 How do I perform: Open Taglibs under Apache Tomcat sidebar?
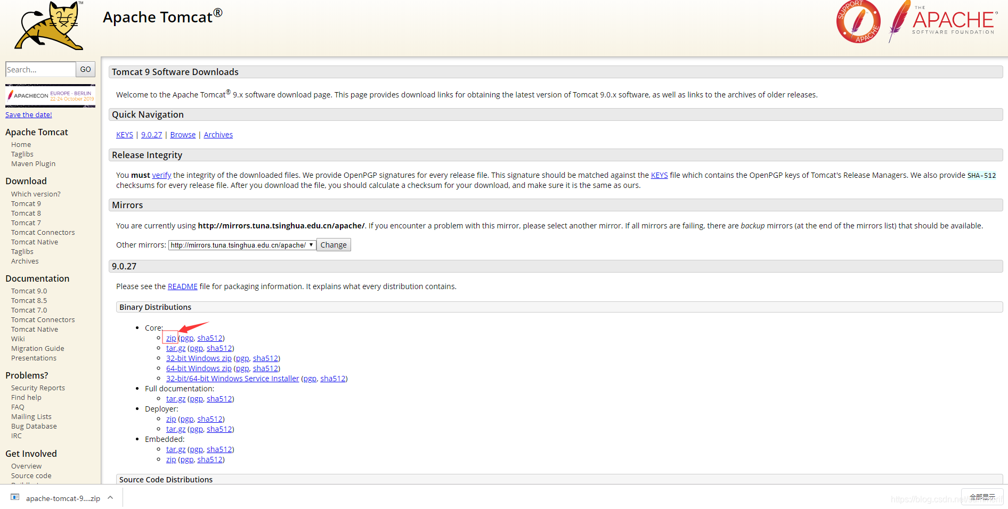22,154
